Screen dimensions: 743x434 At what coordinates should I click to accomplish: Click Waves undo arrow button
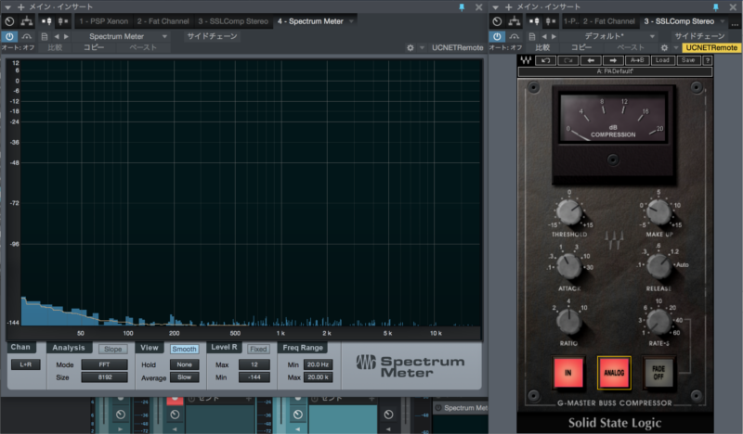click(545, 60)
